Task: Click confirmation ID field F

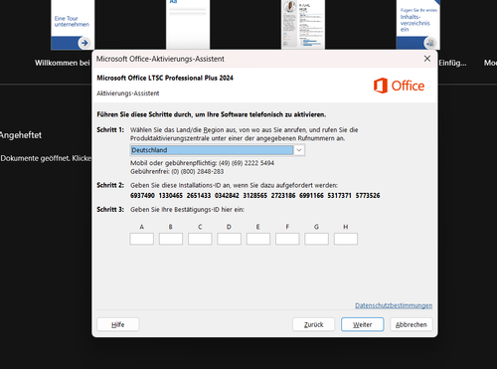Action: pos(287,239)
